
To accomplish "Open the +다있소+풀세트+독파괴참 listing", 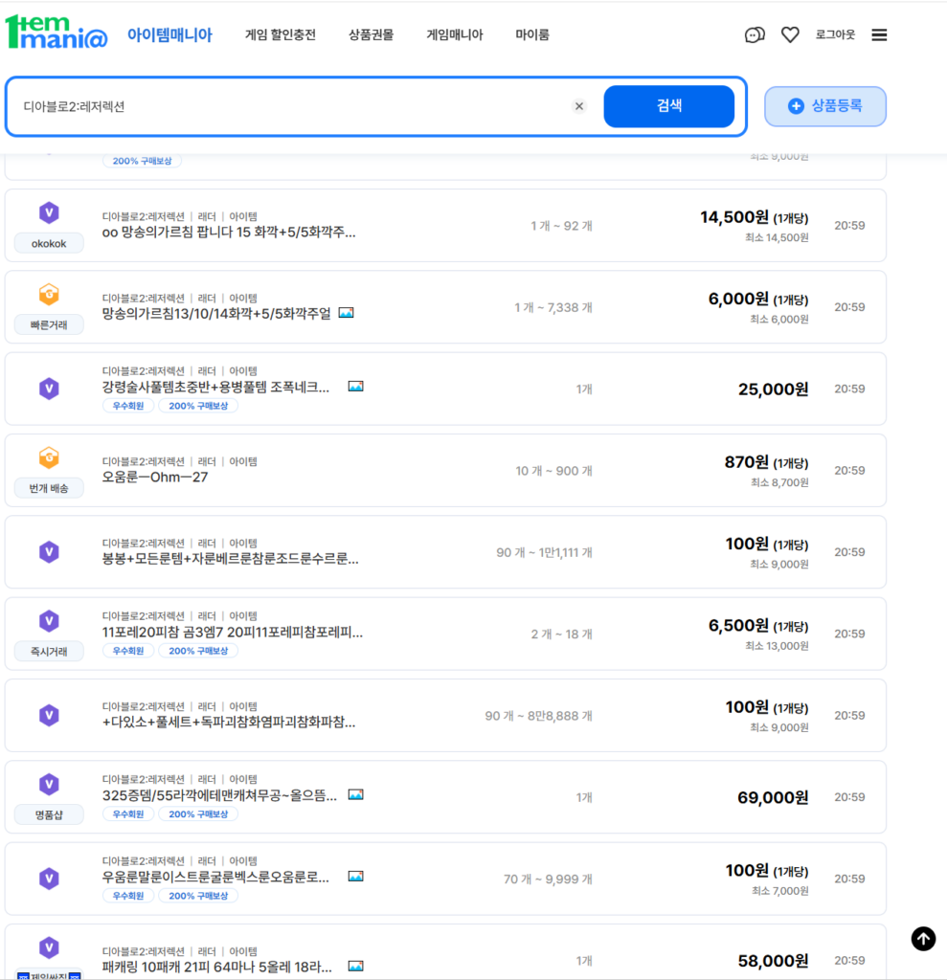I will pos(229,723).
